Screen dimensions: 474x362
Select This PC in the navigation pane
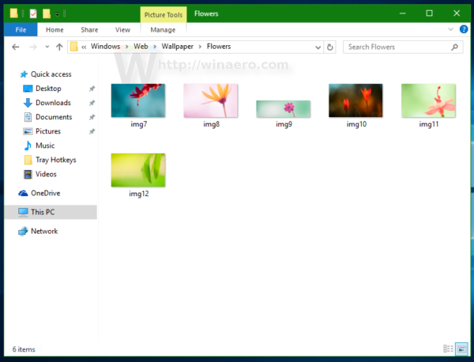[x=51, y=212]
